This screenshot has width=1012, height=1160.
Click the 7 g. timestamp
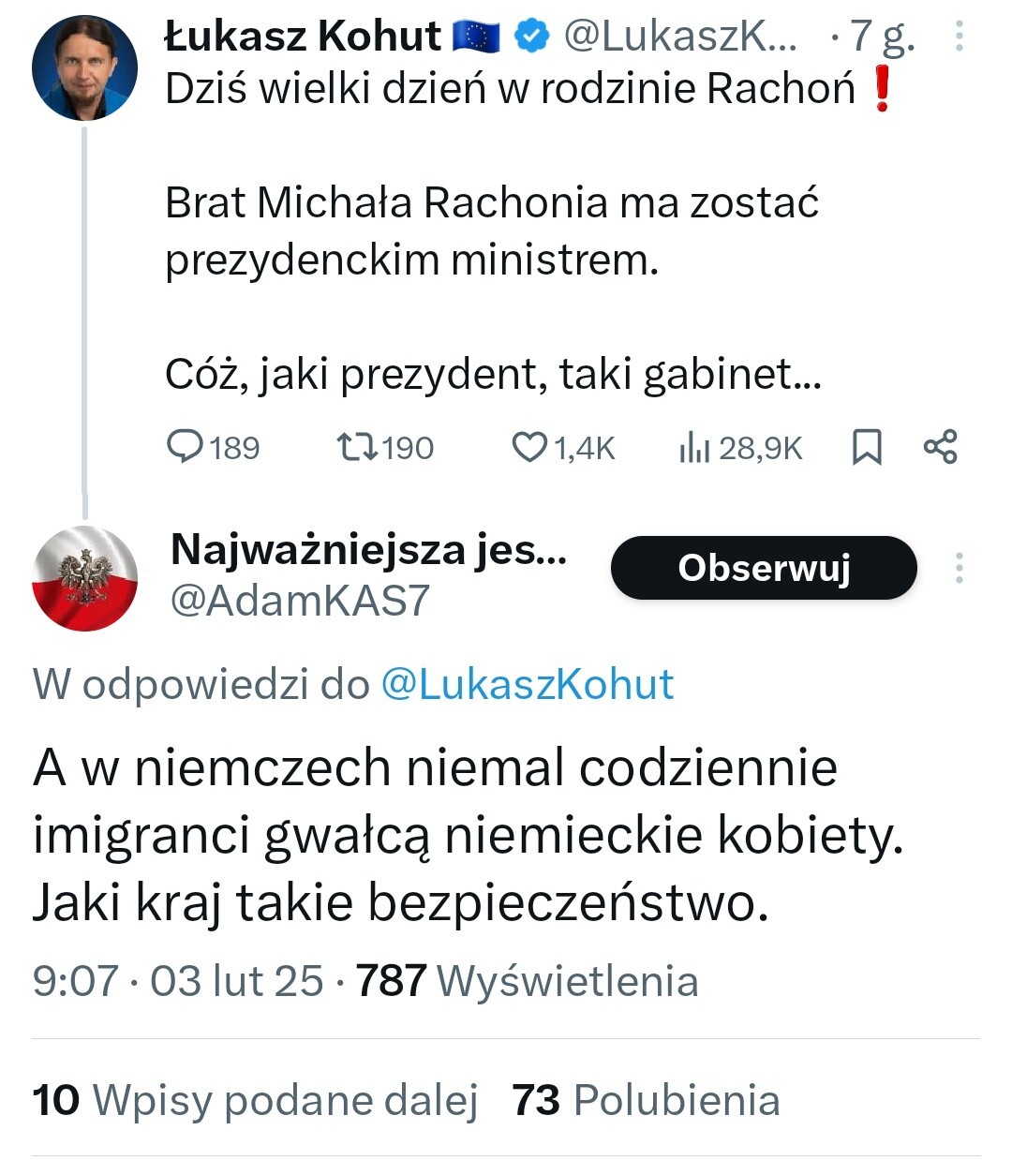click(881, 37)
